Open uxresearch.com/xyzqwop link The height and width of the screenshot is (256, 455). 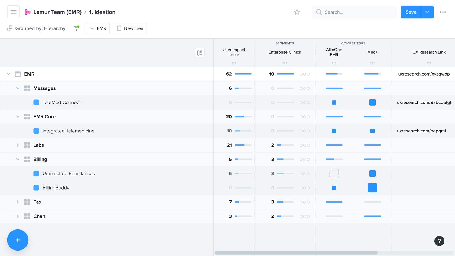pos(424,74)
